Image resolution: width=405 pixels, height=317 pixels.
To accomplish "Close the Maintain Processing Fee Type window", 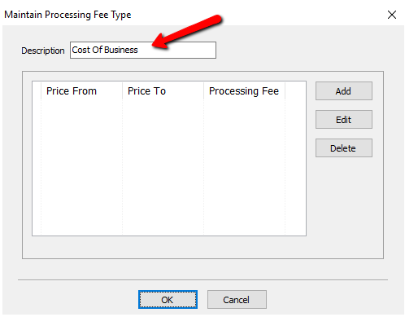I will (x=392, y=15).
